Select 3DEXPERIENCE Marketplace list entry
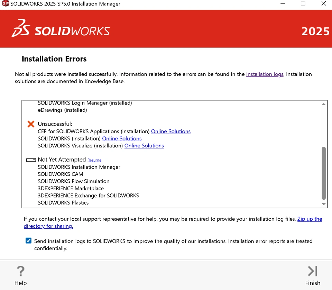This screenshot has width=332, height=290. (71, 189)
